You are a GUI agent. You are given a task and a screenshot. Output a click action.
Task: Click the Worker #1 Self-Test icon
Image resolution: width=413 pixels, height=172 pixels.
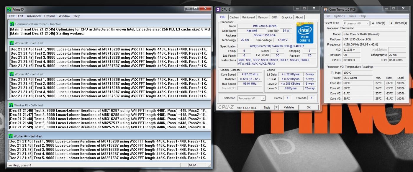pyautogui.click(x=12, y=43)
